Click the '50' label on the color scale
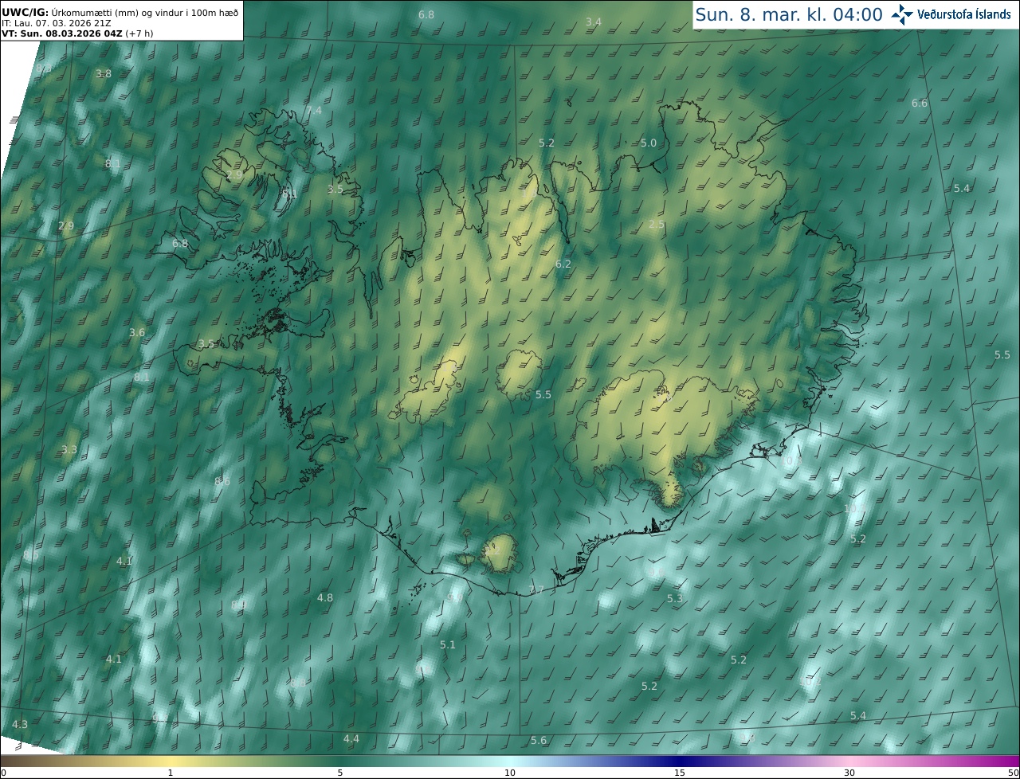The image size is (1020, 779). click(x=1013, y=773)
